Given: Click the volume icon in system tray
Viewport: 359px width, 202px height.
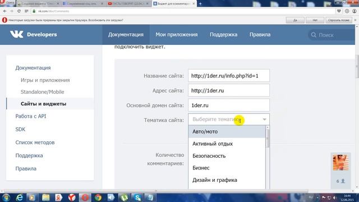Looking at the screenshot, I should tap(335, 198).
